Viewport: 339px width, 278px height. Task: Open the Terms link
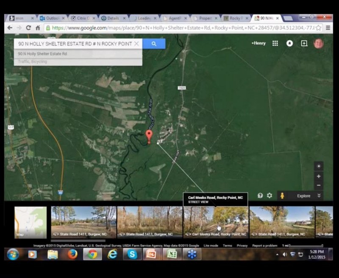pos(228,245)
